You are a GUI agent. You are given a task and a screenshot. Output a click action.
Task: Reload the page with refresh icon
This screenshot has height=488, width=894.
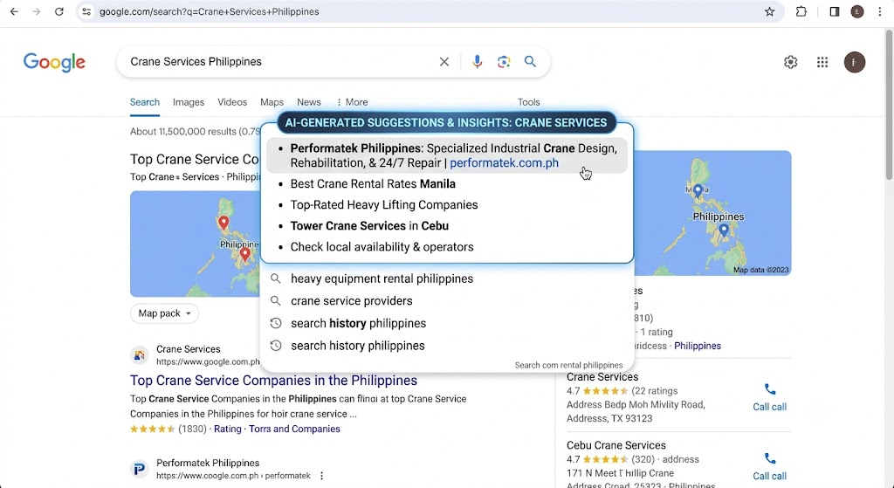coord(58,11)
